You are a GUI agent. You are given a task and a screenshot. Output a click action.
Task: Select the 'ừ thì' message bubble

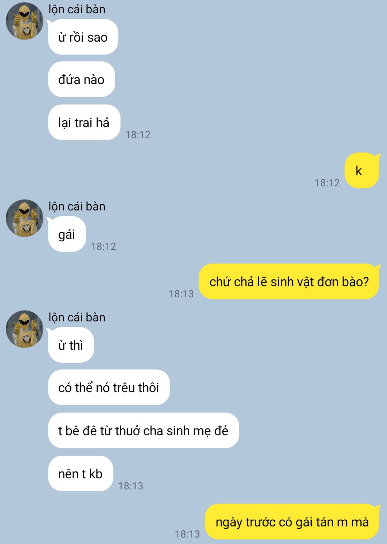coord(71,345)
